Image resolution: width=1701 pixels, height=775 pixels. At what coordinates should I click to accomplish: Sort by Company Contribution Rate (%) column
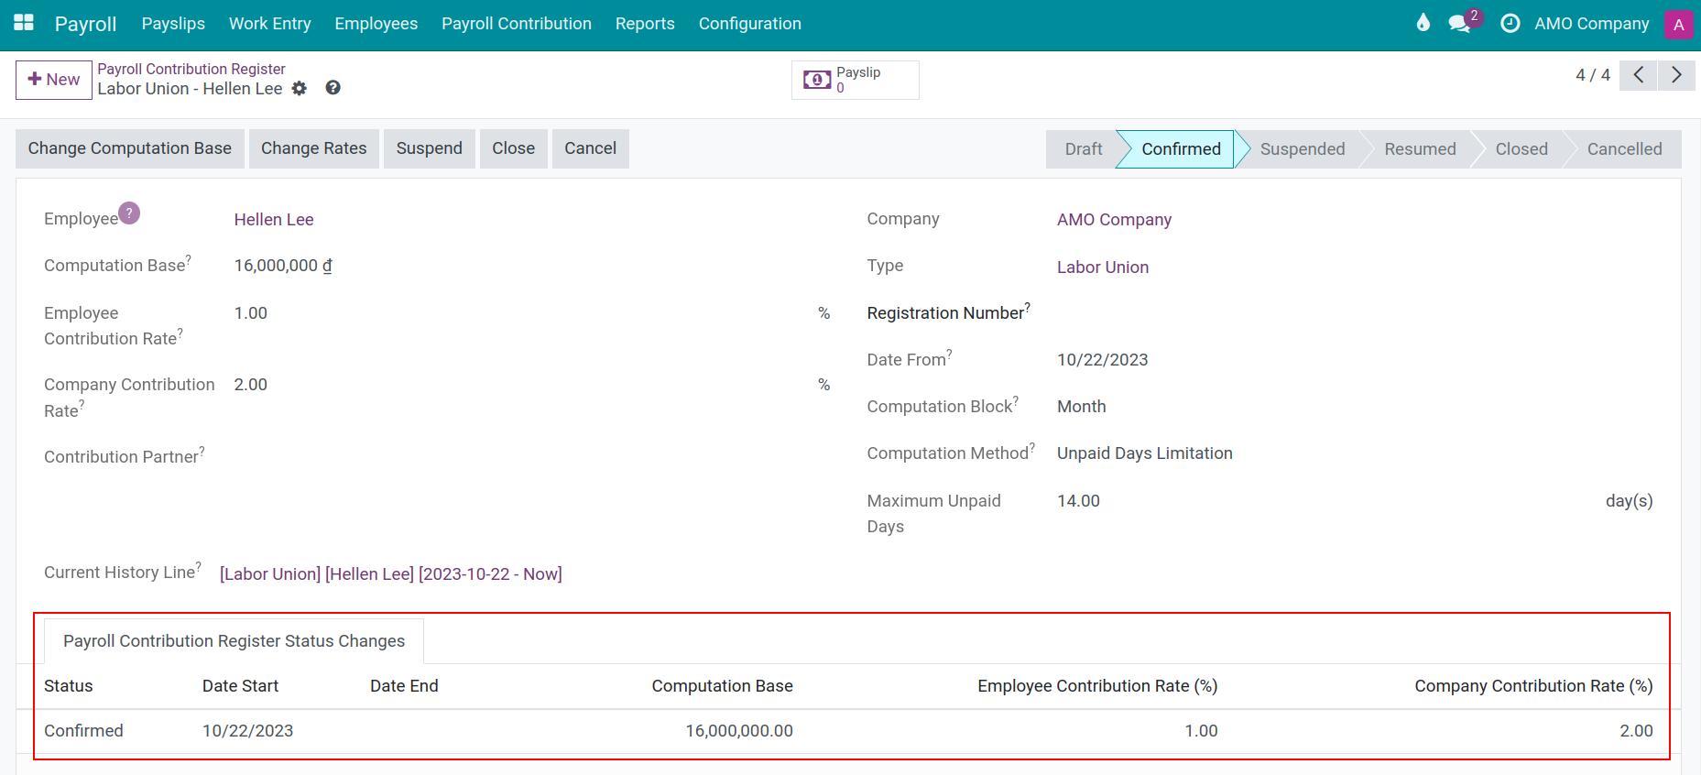click(1533, 686)
